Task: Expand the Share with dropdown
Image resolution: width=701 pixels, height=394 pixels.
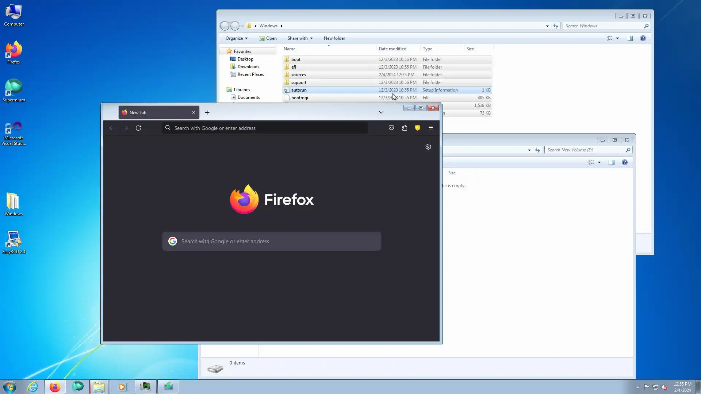Action: (x=300, y=38)
